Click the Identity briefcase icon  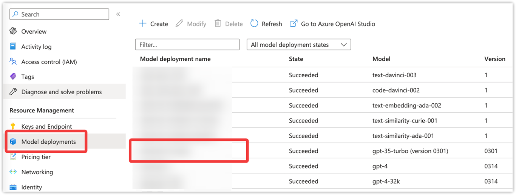13,187
